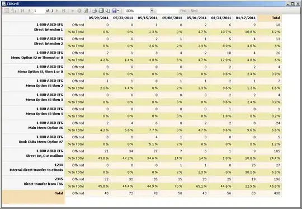
Task: Open the page setup icon
Action: click(x=108, y=11)
